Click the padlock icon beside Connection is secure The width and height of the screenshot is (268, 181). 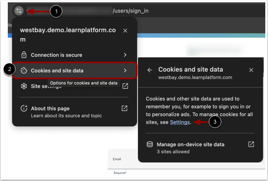point(24,55)
